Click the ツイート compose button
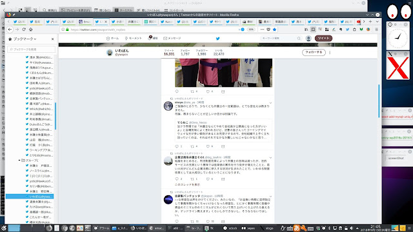The width and height of the screenshot is (413, 232). tap(323, 39)
